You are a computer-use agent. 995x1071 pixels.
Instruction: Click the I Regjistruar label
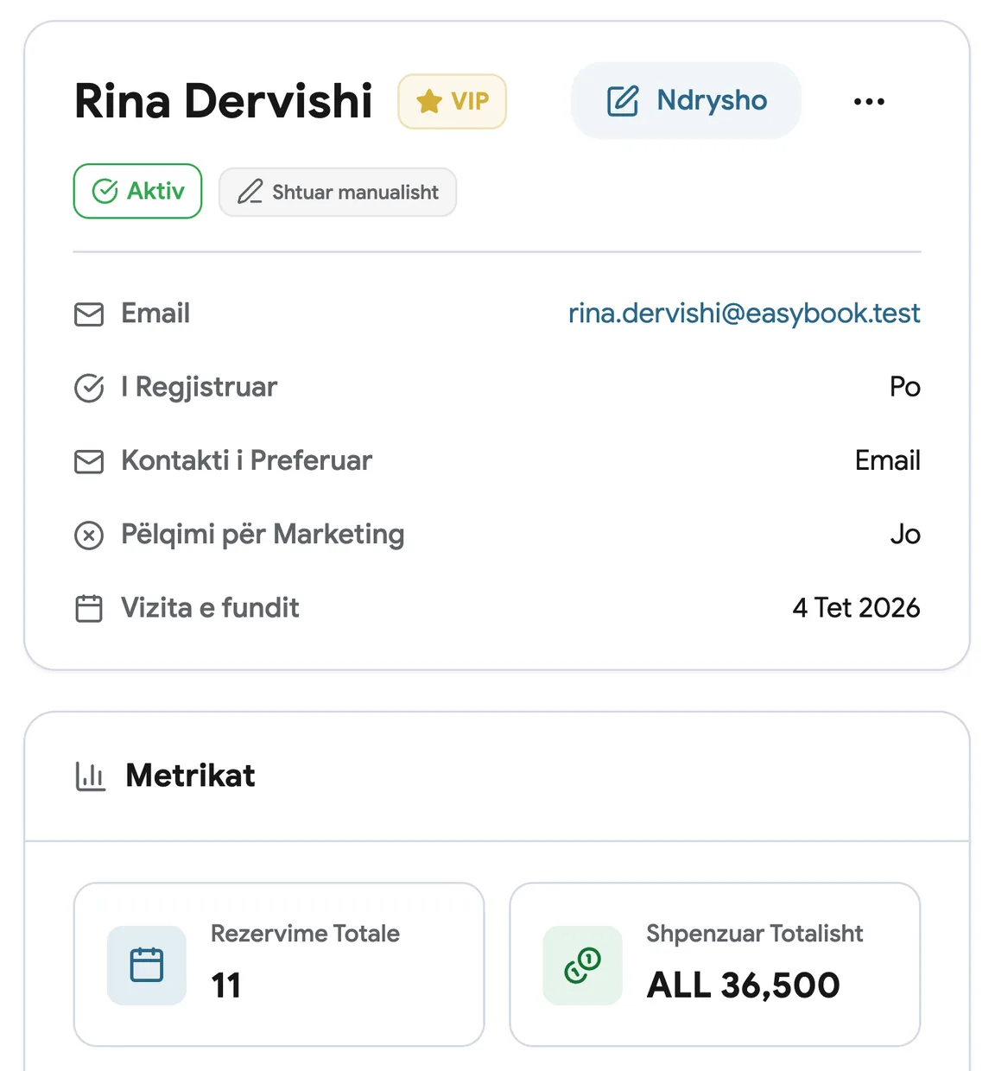(200, 387)
